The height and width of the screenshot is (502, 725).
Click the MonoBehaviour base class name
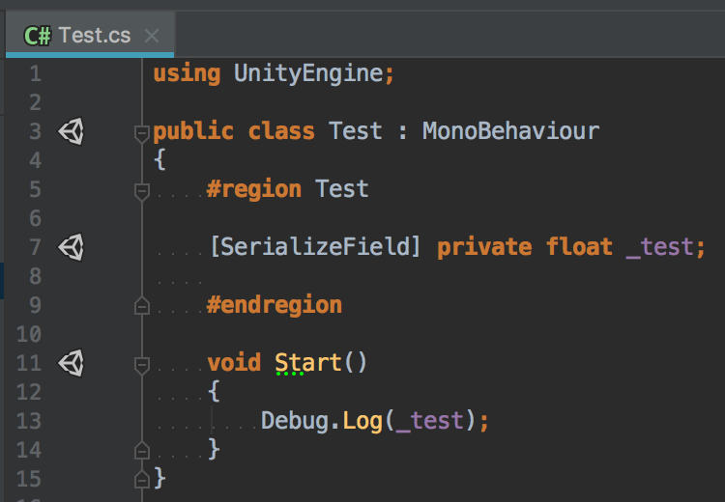click(511, 131)
